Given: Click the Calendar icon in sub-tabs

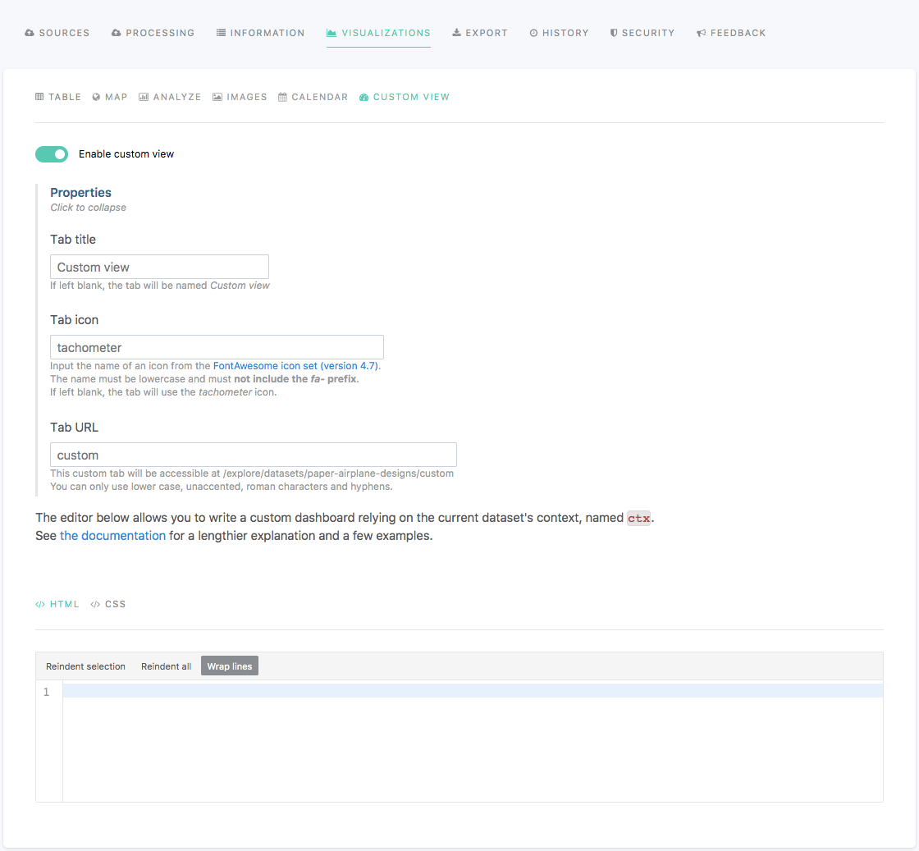Looking at the screenshot, I should (x=283, y=97).
